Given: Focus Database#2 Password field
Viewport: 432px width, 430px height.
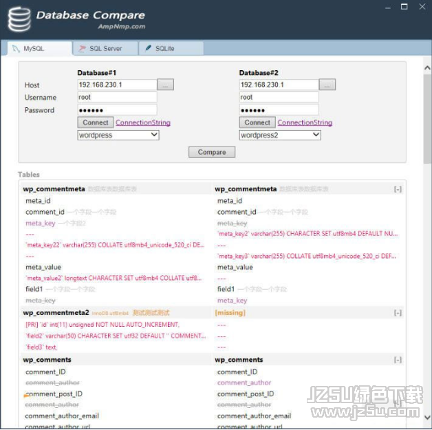Looking at the screenshot, I should (x=279, y=110).
